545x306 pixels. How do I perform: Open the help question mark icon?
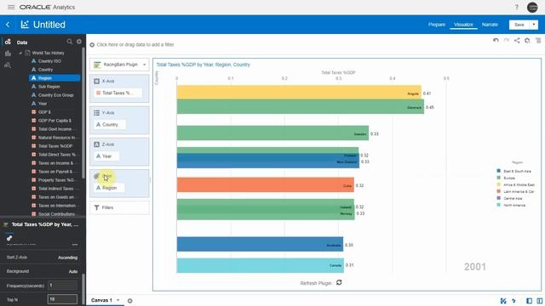pos(517,7)
